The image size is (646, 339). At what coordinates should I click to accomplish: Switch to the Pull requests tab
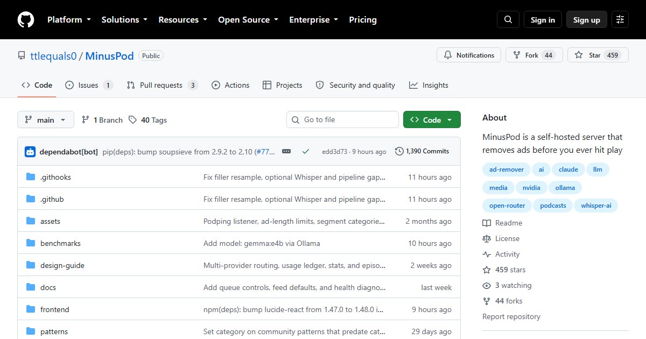[163, 85]
